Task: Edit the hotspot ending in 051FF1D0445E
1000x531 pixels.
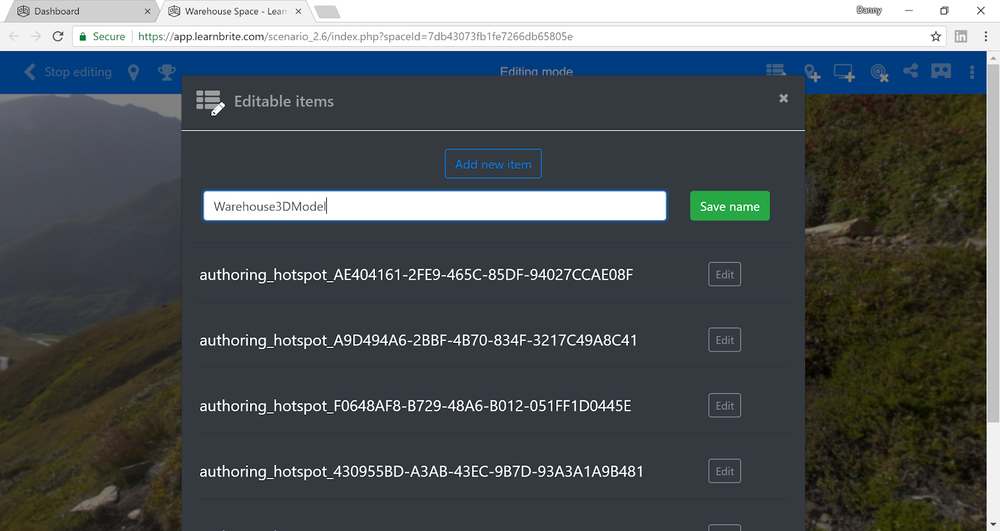Action: tap(724, 405)
